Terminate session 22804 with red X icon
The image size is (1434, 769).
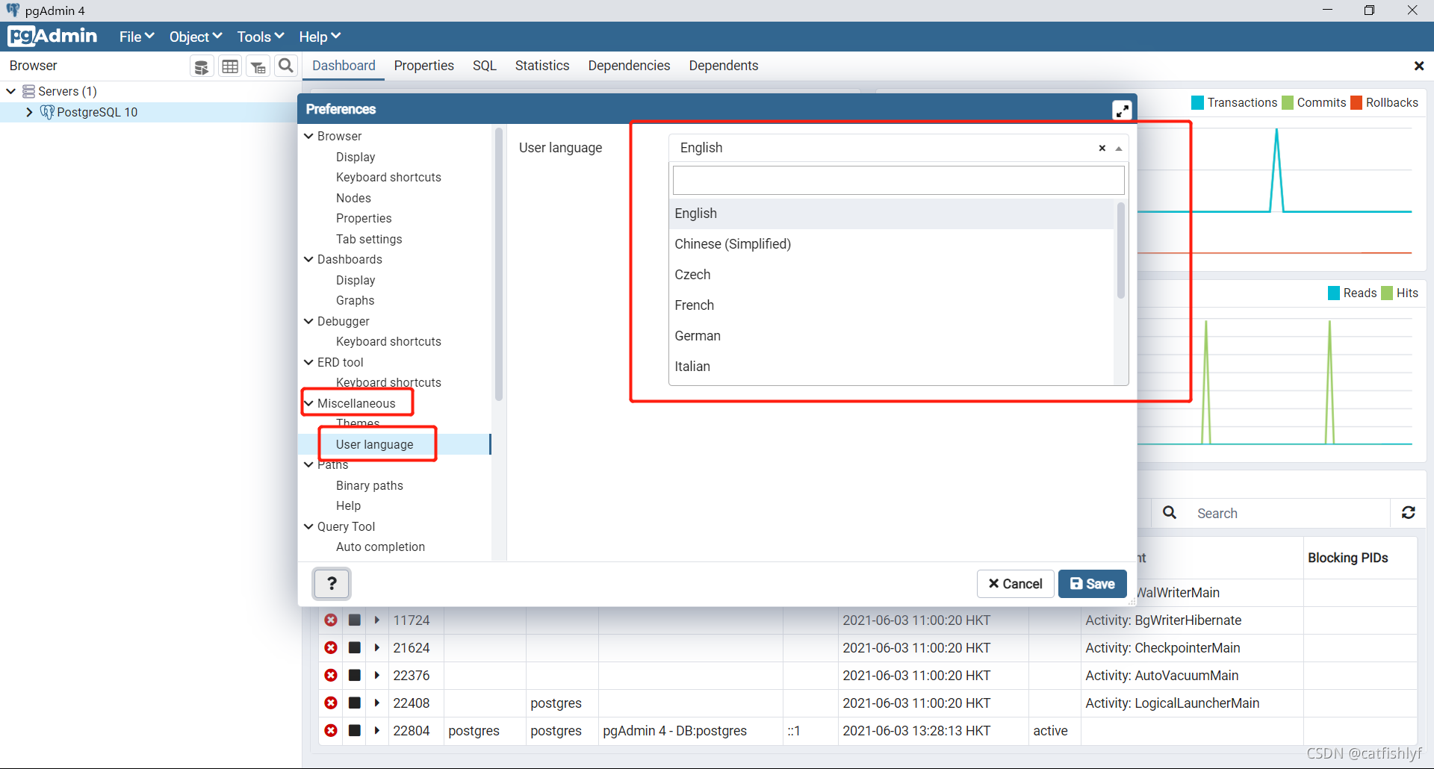pyautogui.click(x=330, y=730)
